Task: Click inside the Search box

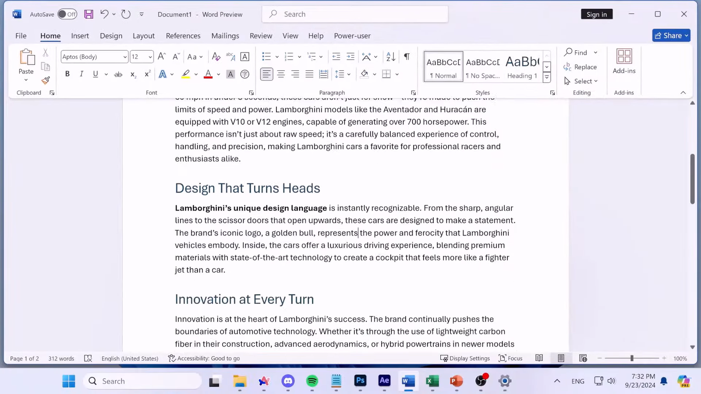Action: [x=355, y=14]
